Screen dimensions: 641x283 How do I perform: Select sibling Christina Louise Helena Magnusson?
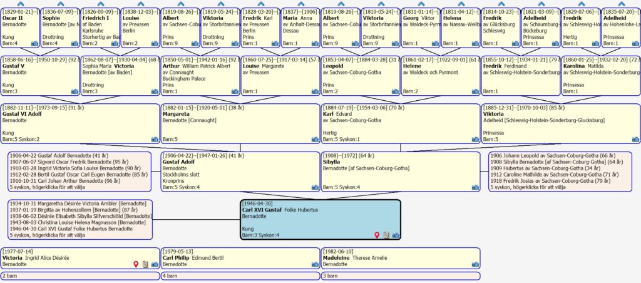77,222
